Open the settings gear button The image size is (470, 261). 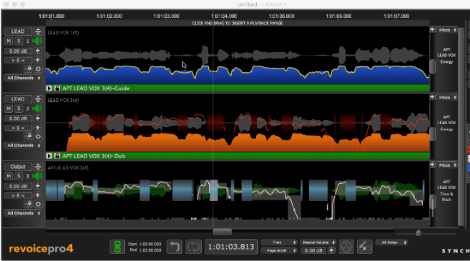346,247
